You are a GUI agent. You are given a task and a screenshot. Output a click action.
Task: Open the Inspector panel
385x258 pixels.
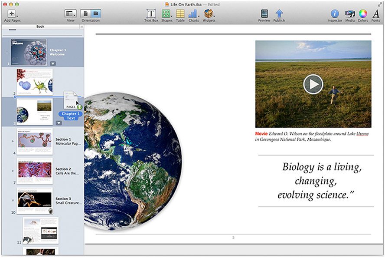335,14
